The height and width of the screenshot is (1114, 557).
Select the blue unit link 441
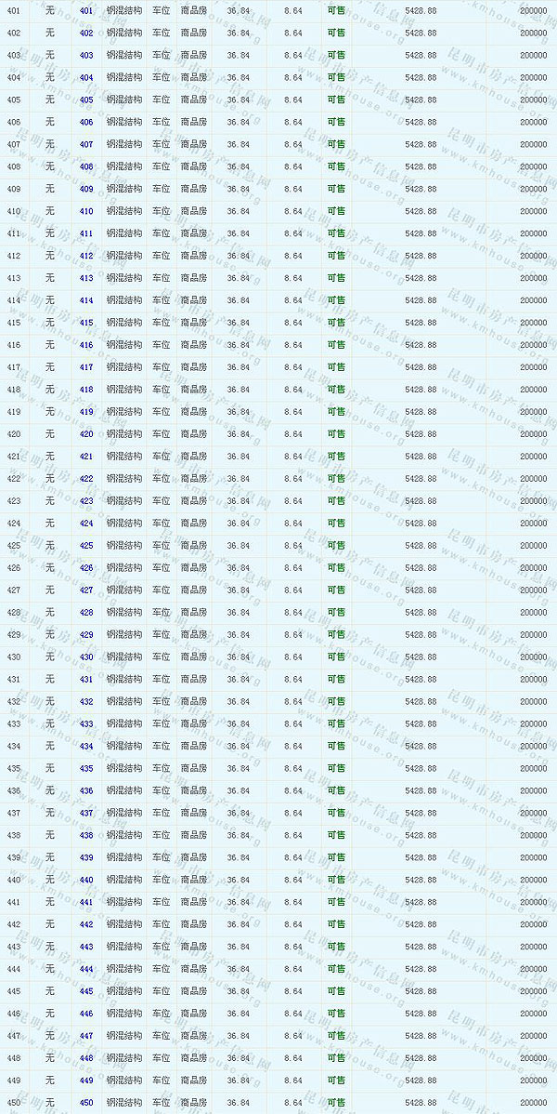[86, 902]
